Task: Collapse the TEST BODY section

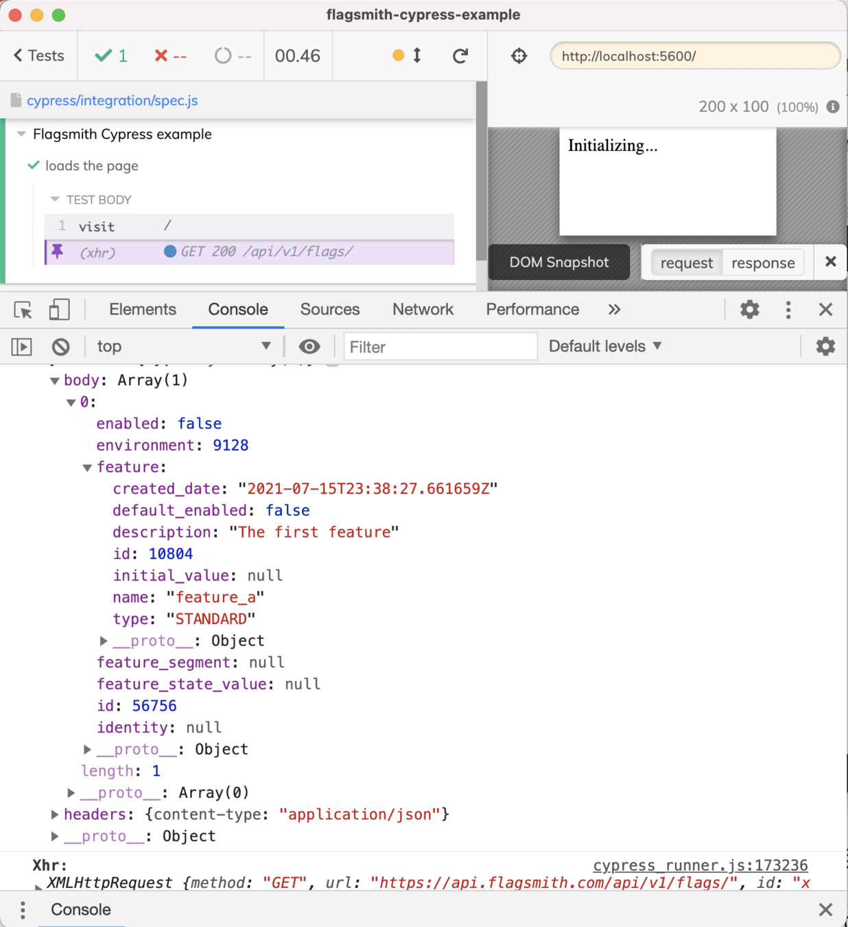Action: coord(55,200)
